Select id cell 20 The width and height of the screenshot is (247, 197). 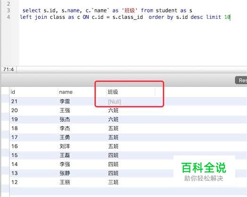pyautogui.click(x=14, y=111)
